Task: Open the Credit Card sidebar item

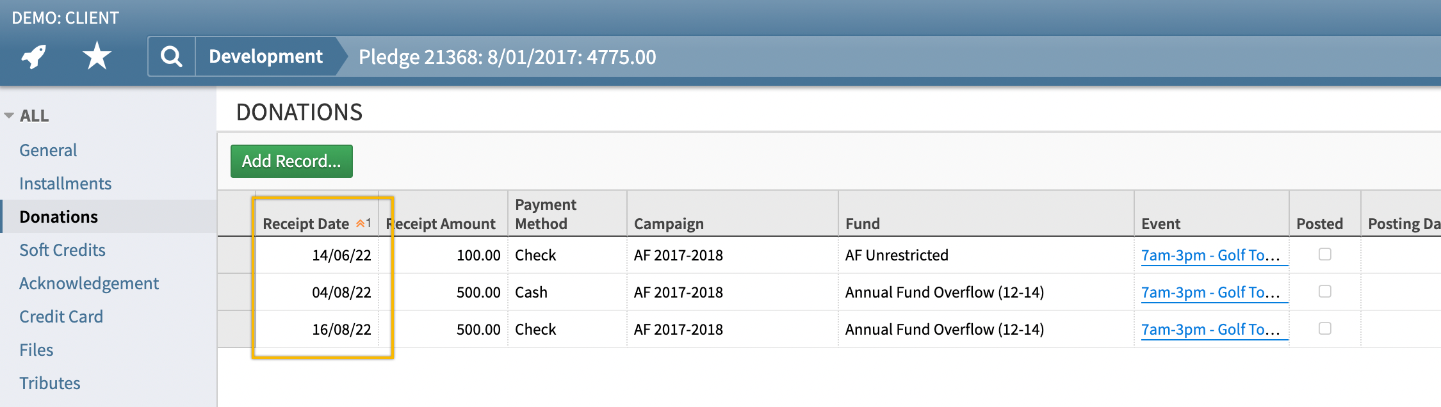Action: tap(61, 317)
